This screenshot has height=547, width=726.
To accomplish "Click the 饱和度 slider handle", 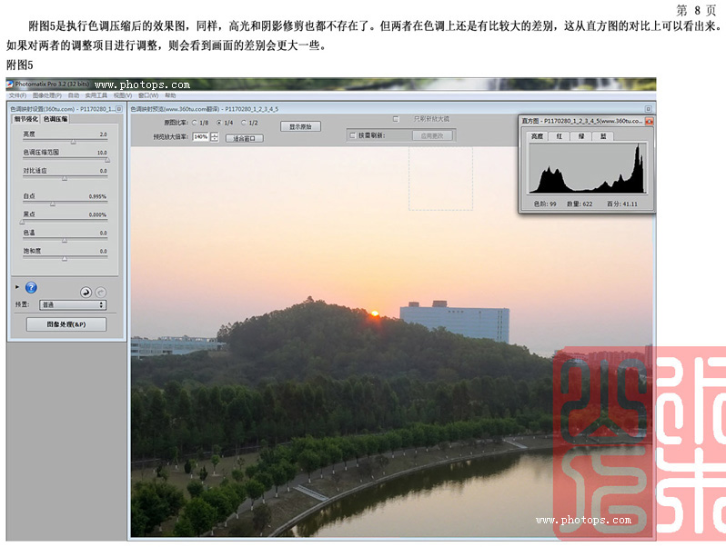I will 65,258.
